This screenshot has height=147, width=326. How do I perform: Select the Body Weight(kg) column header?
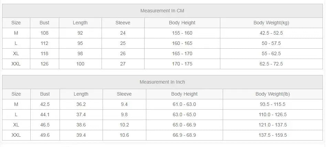coord(271,23)
